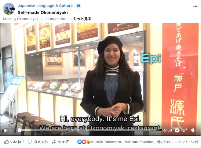
Task: Click the Self-made Okonomiyaki video title
Action: coord(43,12)
